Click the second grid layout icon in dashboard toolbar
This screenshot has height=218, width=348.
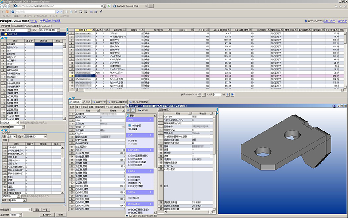(x=133, y=110)
